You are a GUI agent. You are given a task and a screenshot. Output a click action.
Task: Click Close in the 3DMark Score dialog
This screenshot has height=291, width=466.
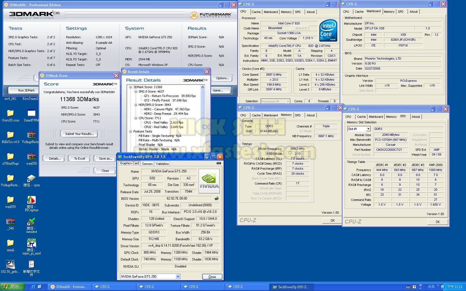(105, 170)
